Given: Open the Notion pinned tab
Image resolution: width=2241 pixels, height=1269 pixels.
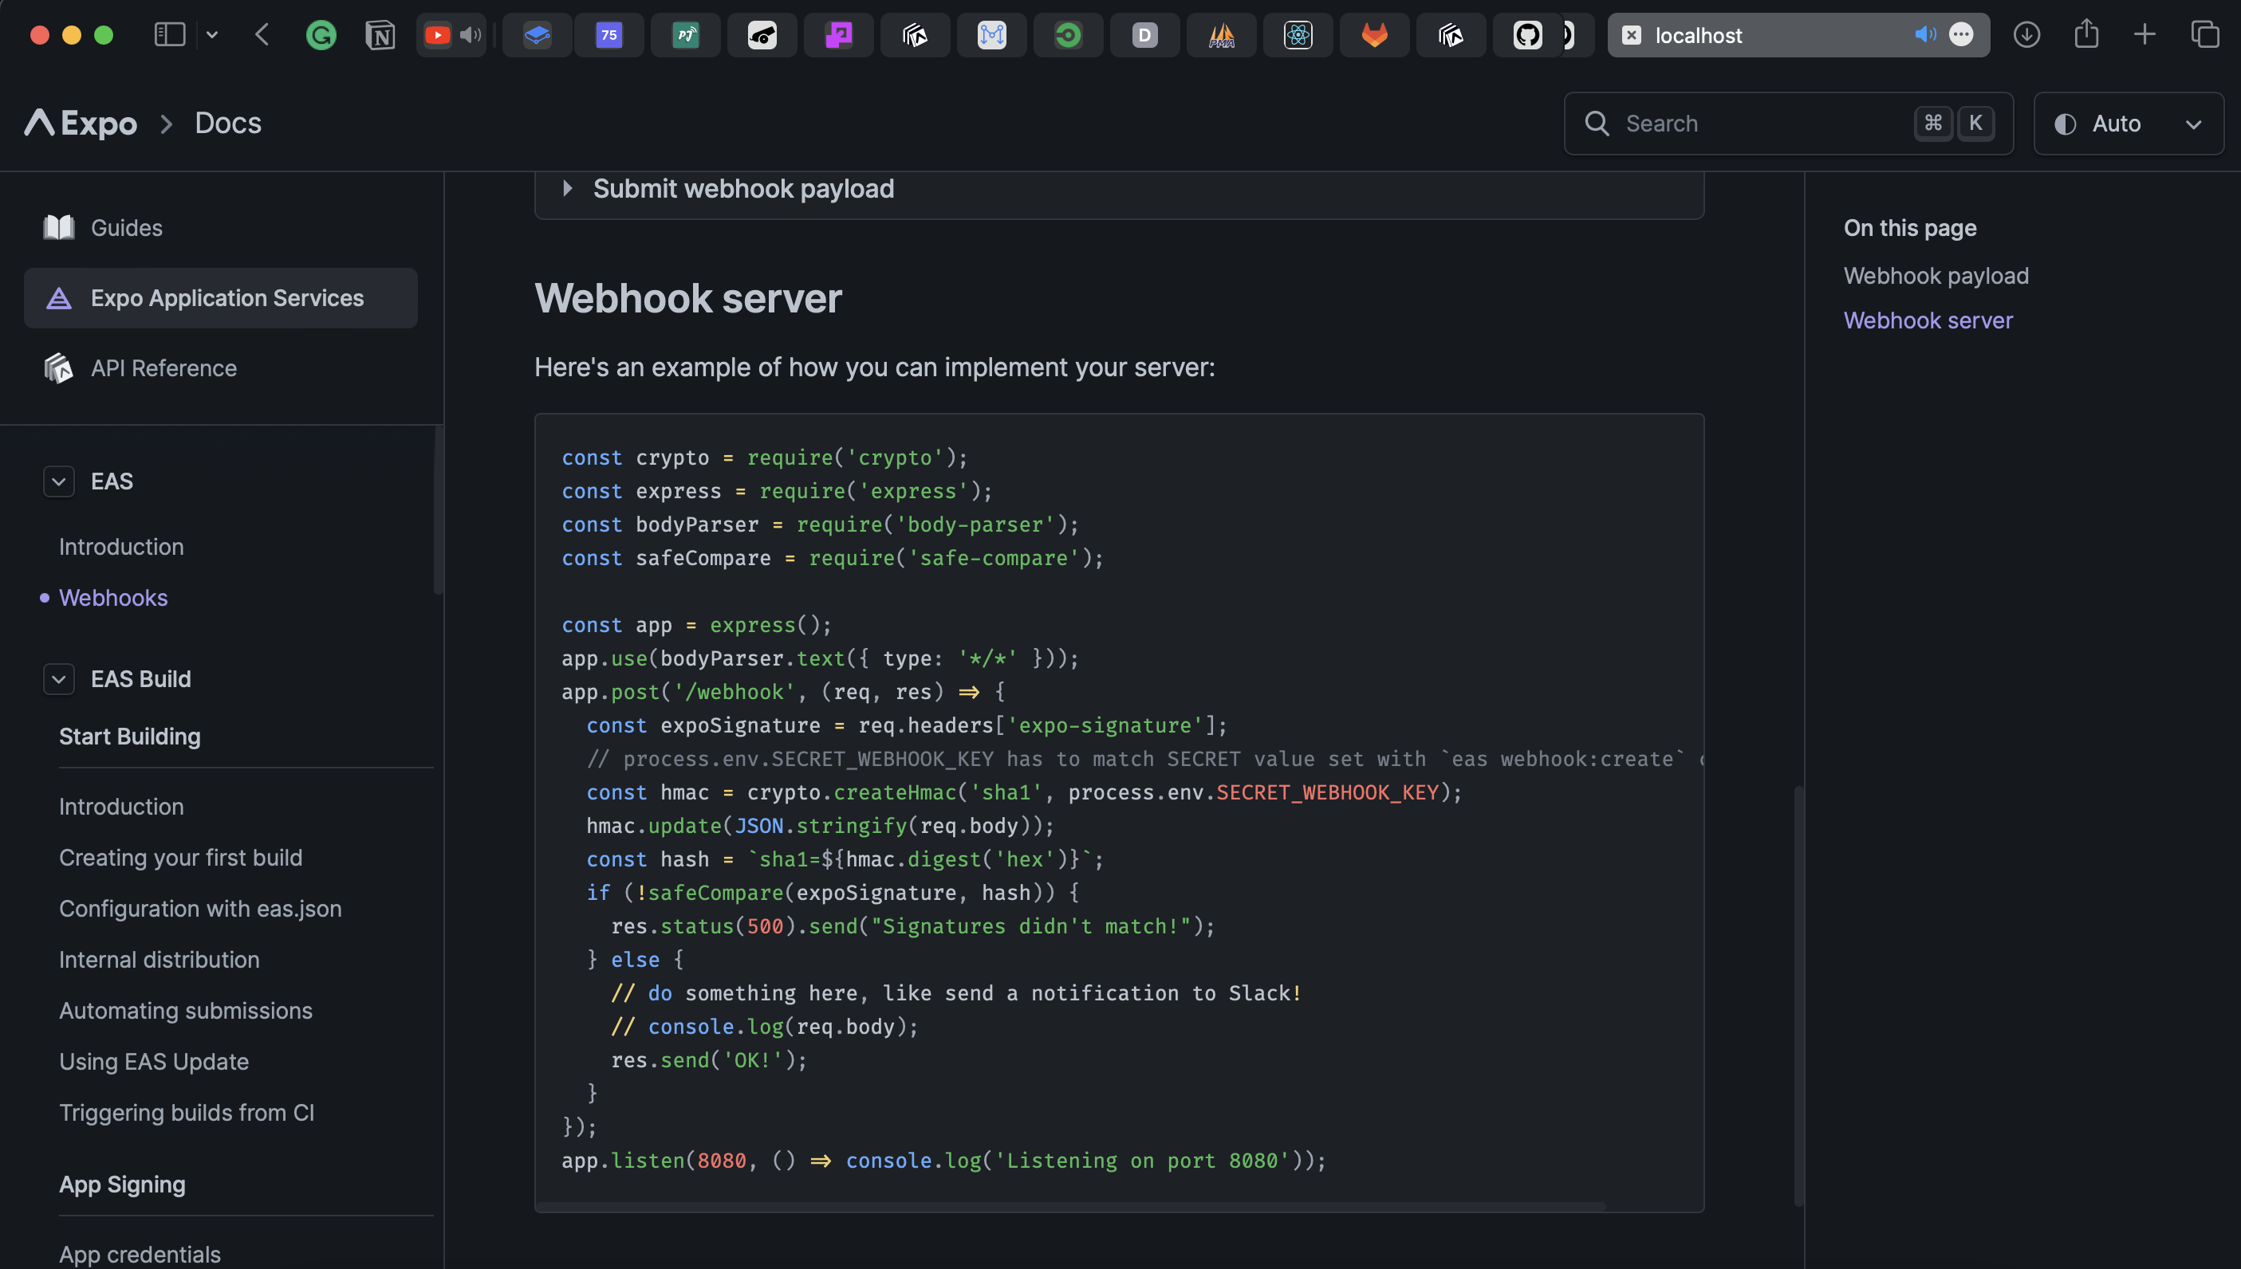Looking at the screenshot, I should [x=380, y=35].
